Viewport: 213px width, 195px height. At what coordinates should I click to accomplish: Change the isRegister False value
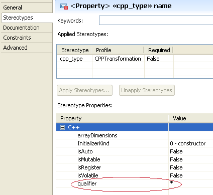pyautogui.click(x=191, y=167)
